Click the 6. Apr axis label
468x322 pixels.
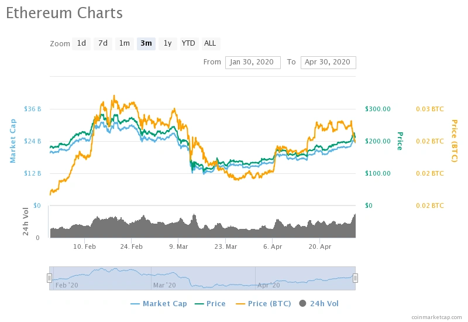273,246
